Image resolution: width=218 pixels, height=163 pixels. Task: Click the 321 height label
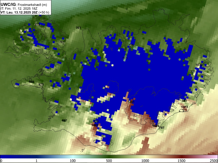tap(193, 72)
